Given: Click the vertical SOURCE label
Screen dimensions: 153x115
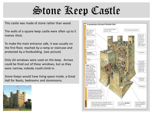Looking at the screenshot, I should click(x=86, y=104).
